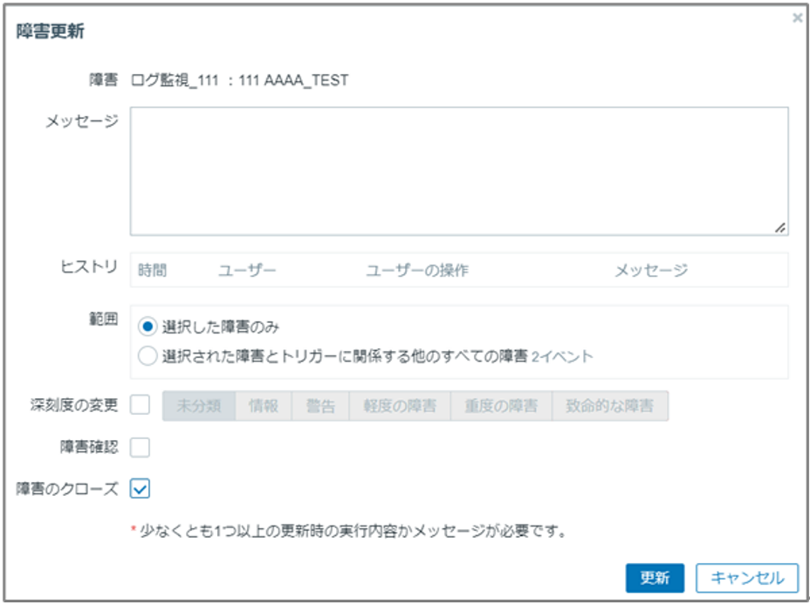Choose the 未分類 severity option
Viewport: 810px width, 605px height.
199,406
